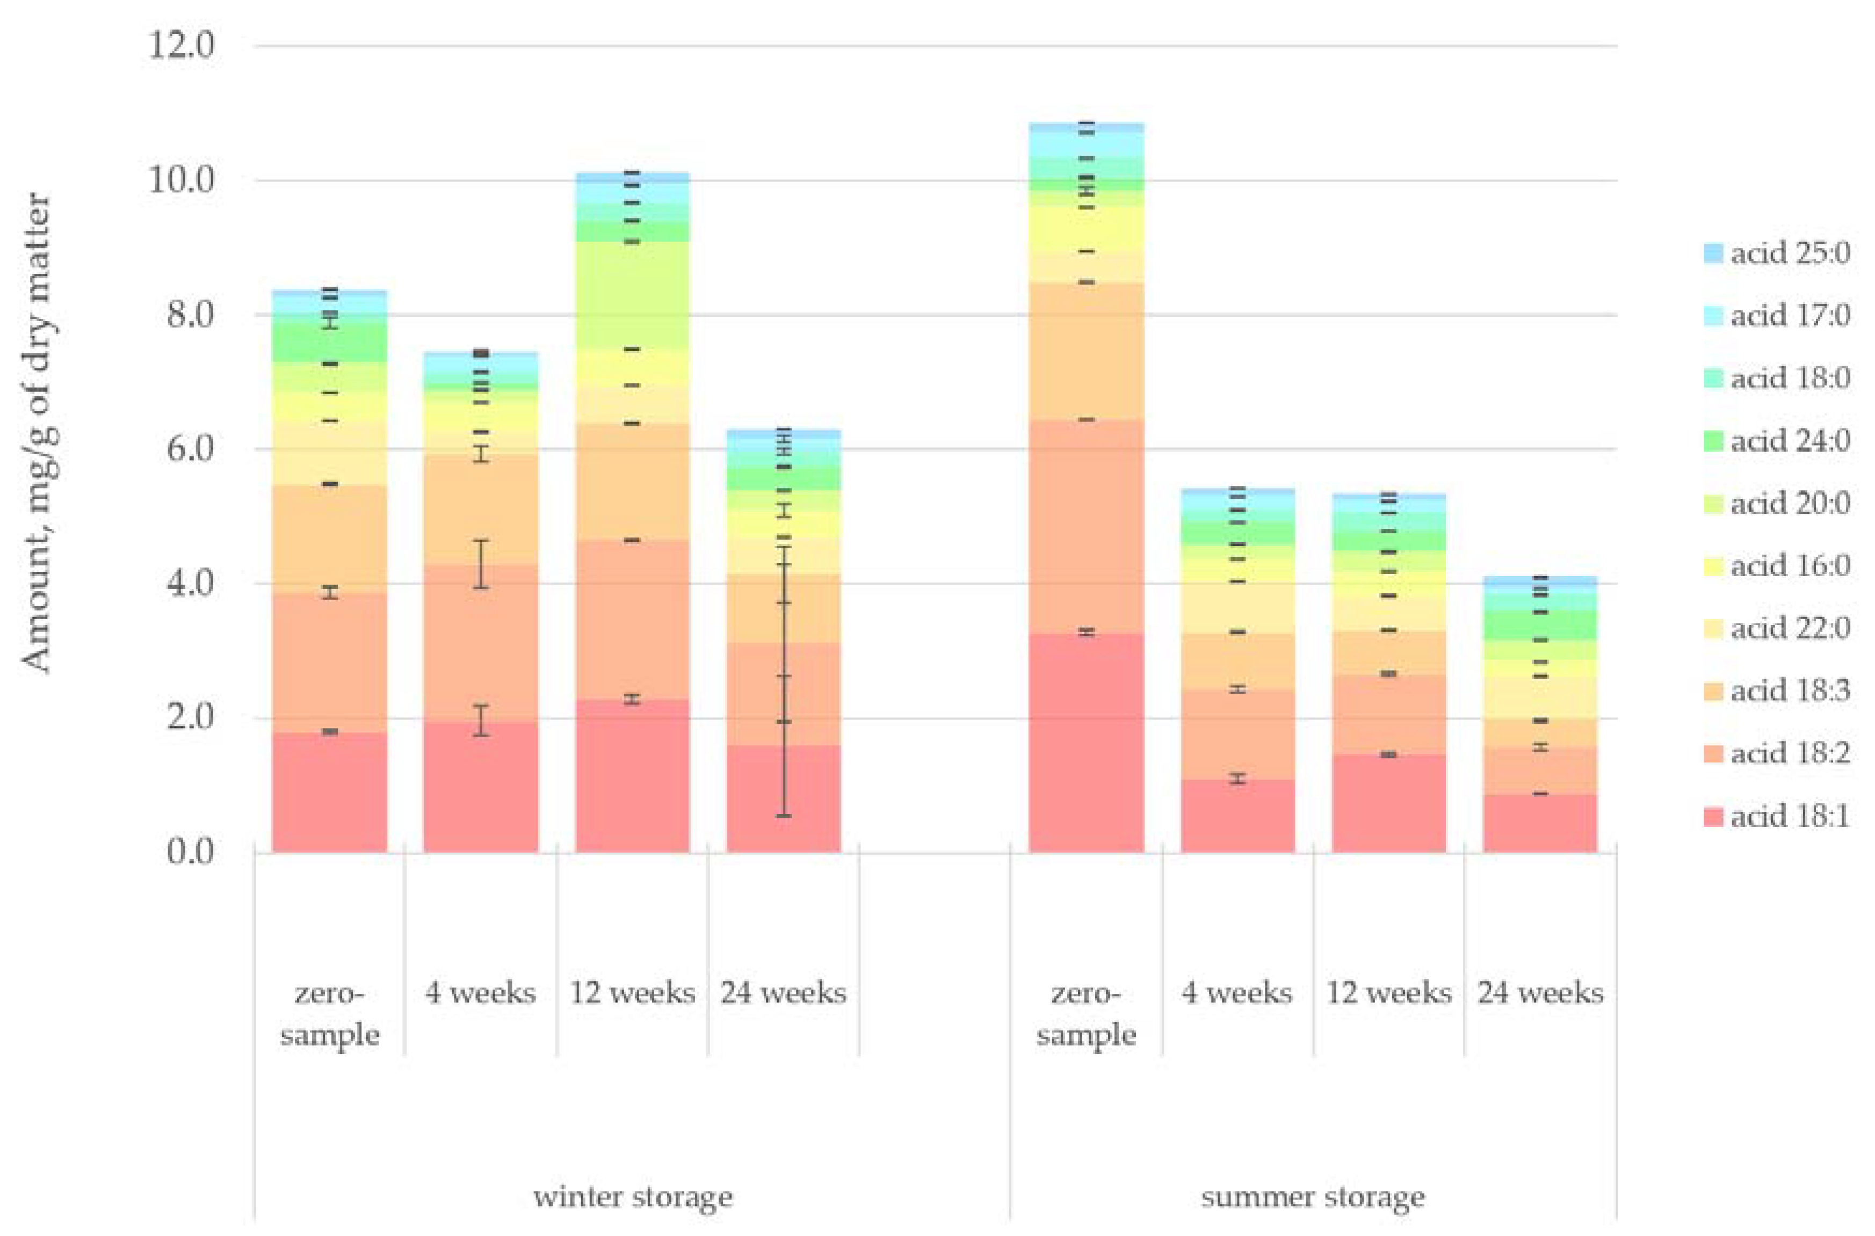The width and height of the screenshot is (1875, 1236).
Task: Select the red acid 18:1 segment of summer zero-sample bar
Action: pos(1085,741)
